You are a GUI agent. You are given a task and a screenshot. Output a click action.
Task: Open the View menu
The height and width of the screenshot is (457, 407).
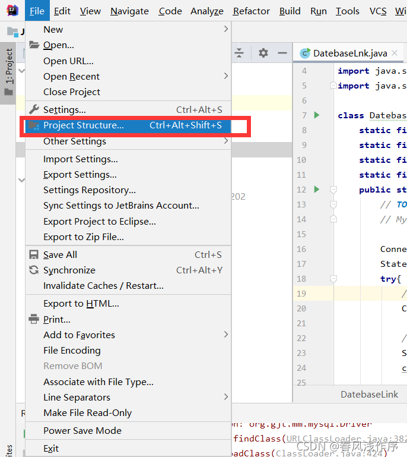pyautogui.click(x=90, y=11)
